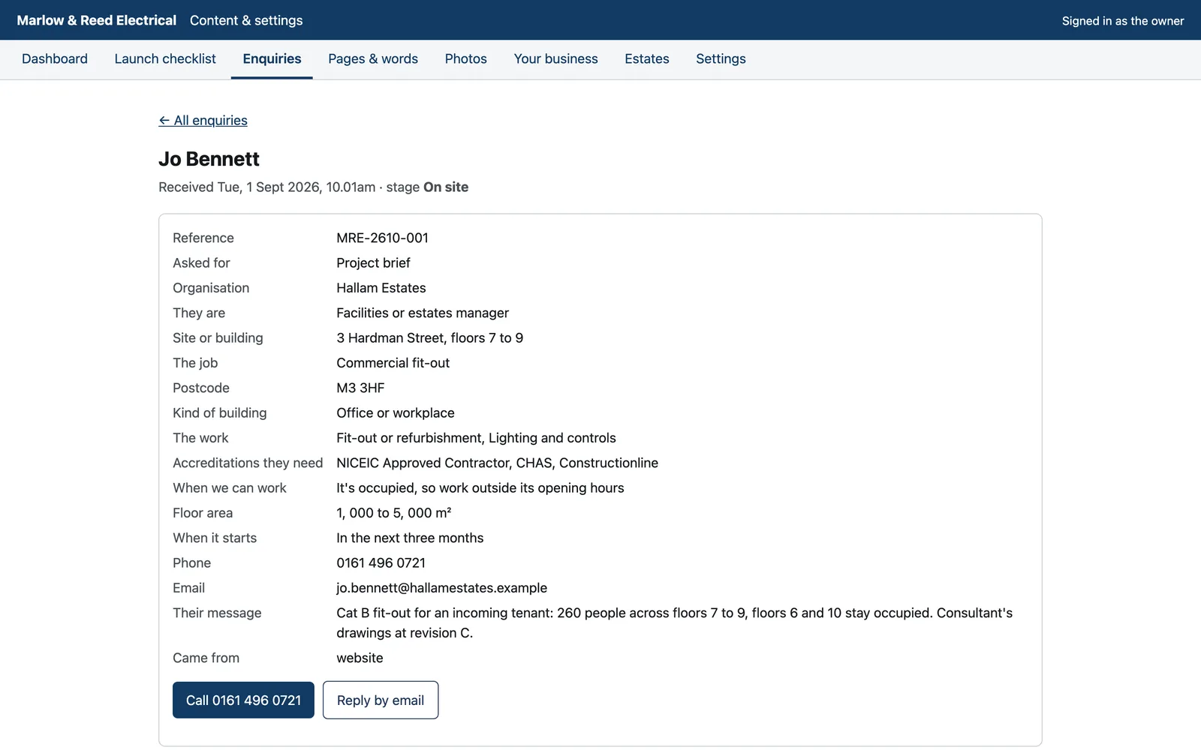Click the Signed in as the owner text
The height and width of the screenshot is (750, 1201).
pos(1123,21)
